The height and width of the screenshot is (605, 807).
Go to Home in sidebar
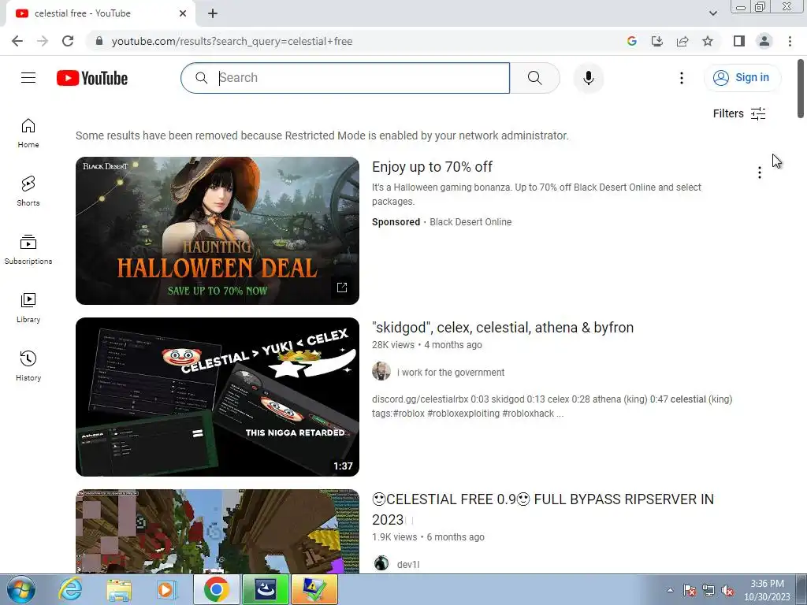(x=28, y=132)
